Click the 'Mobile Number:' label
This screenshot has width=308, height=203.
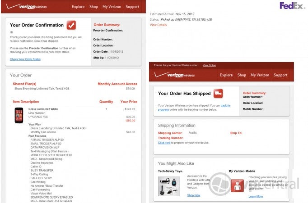pyautogui.click(x=253, y=109)
